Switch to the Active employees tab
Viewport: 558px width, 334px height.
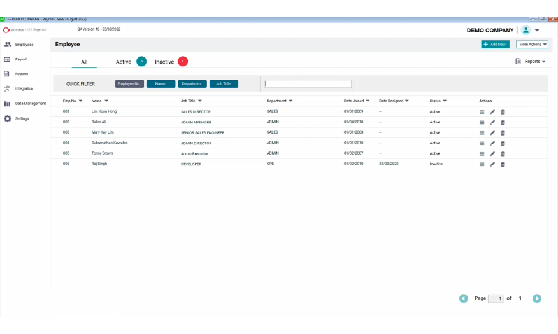pyautogui.click(x=124, y=62)
